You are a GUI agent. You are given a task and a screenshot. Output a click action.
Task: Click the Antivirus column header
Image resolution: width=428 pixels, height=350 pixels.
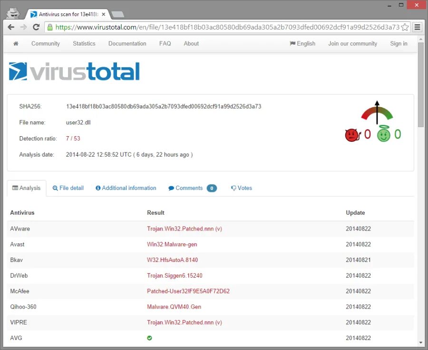point(22,212)
